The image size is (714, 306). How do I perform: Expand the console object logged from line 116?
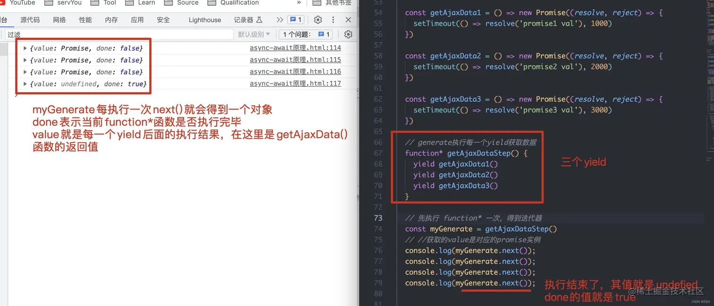25,72
